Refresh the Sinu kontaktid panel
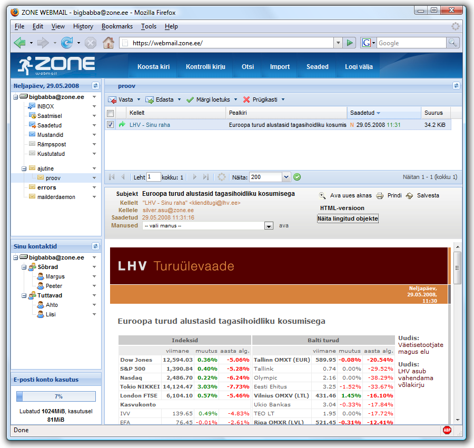The height and width of the screenshot is (448, 474). coord(95,246)
